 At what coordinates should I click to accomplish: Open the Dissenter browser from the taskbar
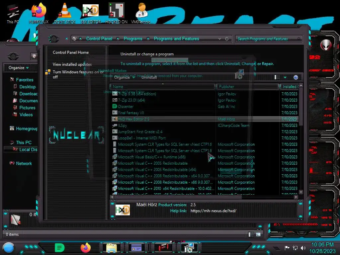coord(59,248)
